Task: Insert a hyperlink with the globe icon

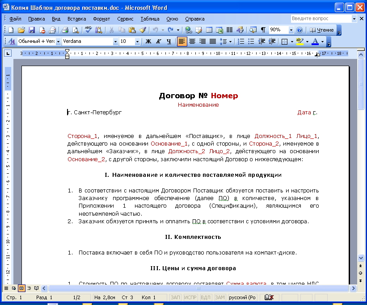Action: tap(188, 30)
